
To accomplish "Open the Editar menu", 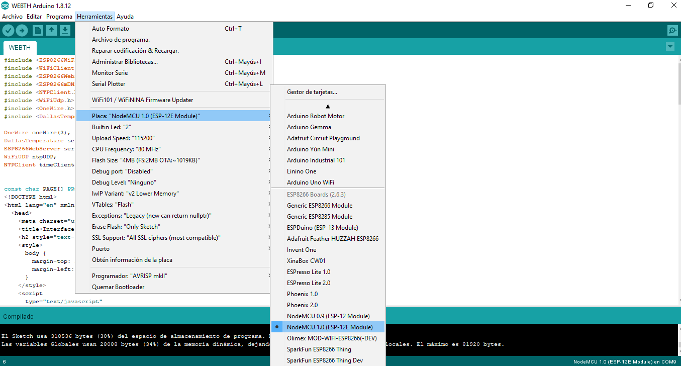I will pyautogui.click(x=34, y=17).
